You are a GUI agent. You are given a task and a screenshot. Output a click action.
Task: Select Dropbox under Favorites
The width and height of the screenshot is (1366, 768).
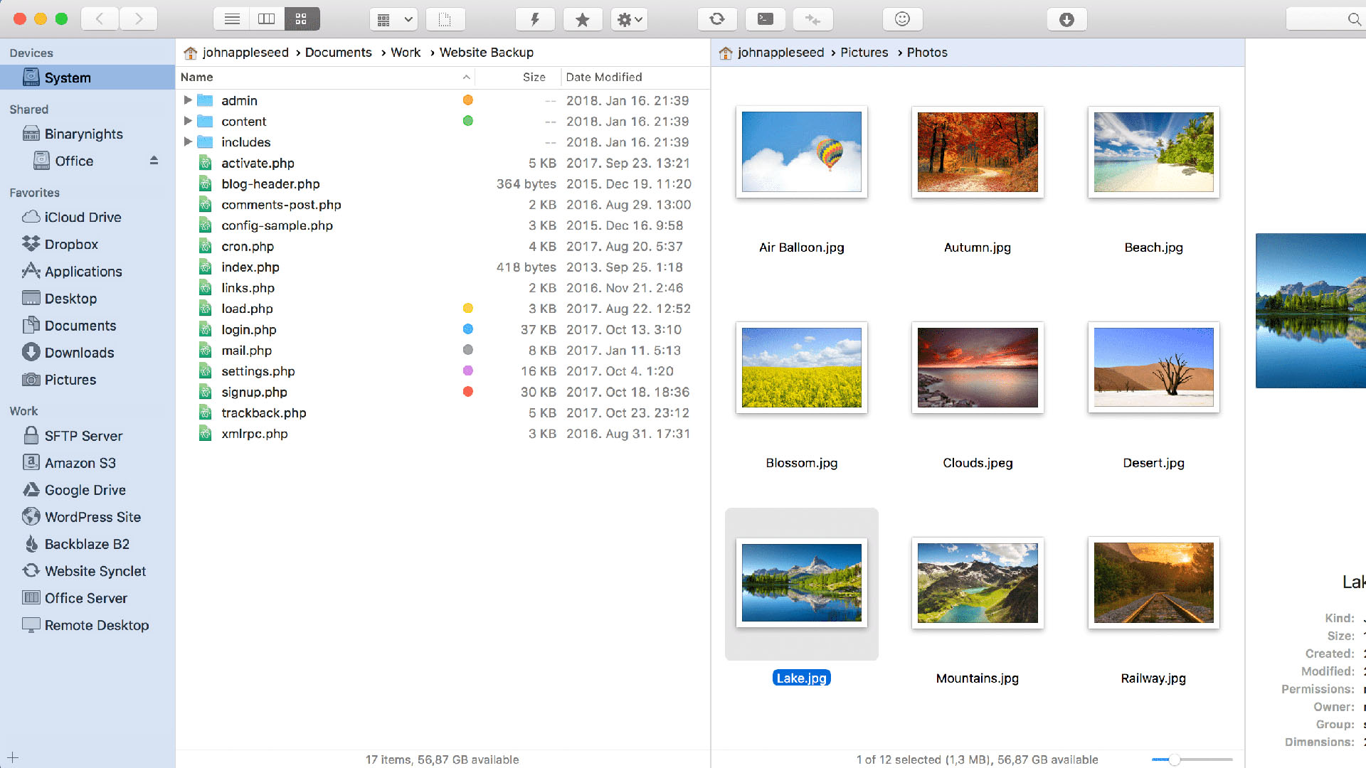point(71,244)
